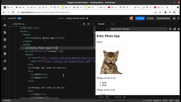Open the Sandbox Info cube icon
The width and height of the screenshot is (181, 102).
[5, 25]
